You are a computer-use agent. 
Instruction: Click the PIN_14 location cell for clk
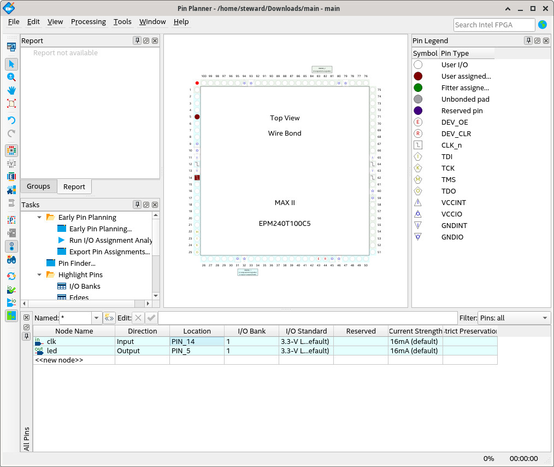pyautogui.click(x=197, y=341)
